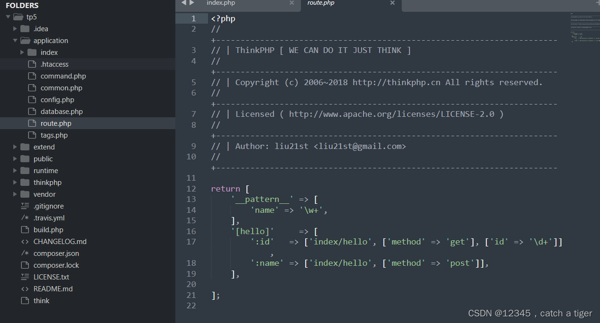Click the tags.php file icon
The height and width of the screenshot is (323, 600).
(32, 135)
